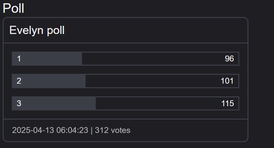Screen dimensions: 274x148
Task: Click the poll footer area
Action: pyautogui.click(x=126, y=130)
